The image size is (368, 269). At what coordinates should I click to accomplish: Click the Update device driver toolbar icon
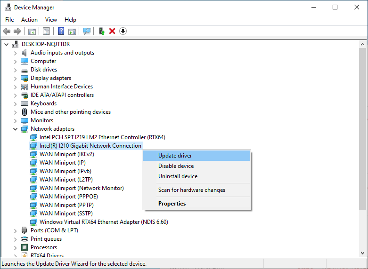tap(101, 31)
